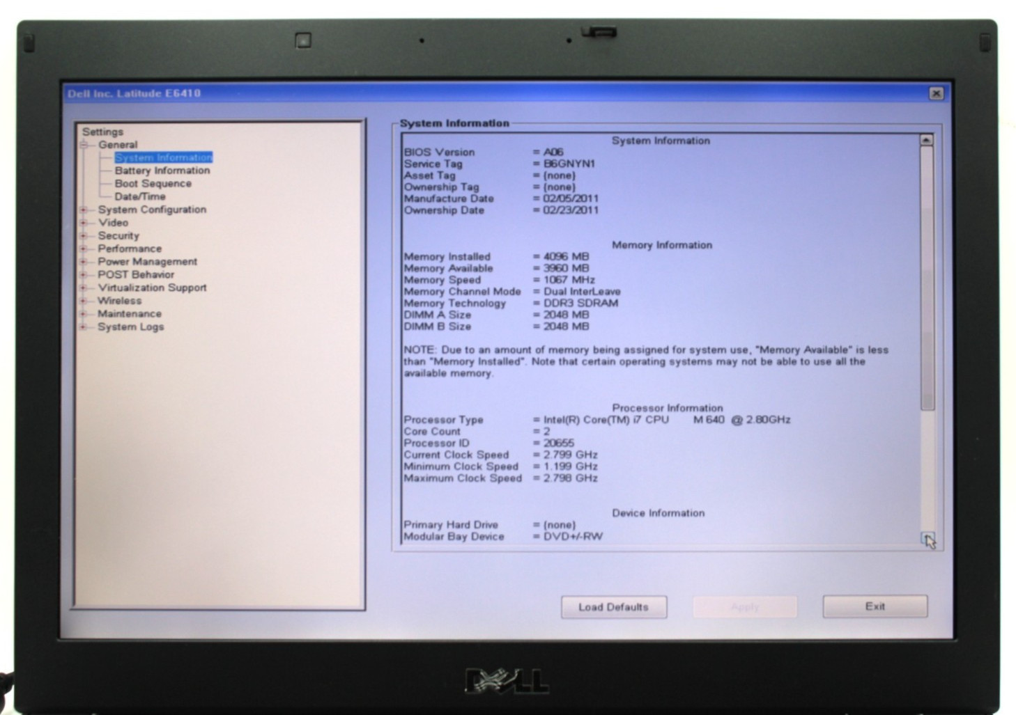Expand the Security settings node
This screenshot has width=1016, height=715.
tap(84, 236)
